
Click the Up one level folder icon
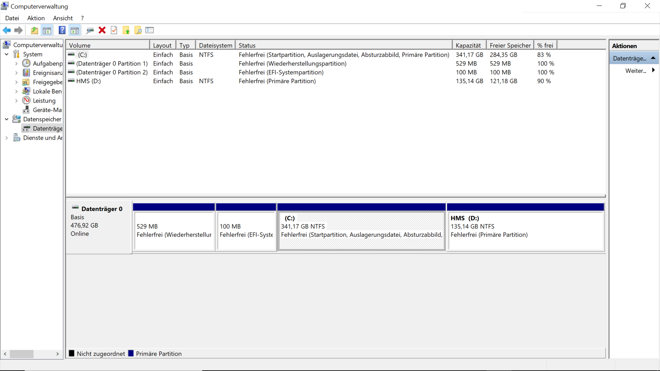(34, 30)
